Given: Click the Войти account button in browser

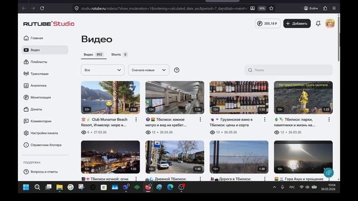Looking at the screenshot, I should [x=311, y=8].
